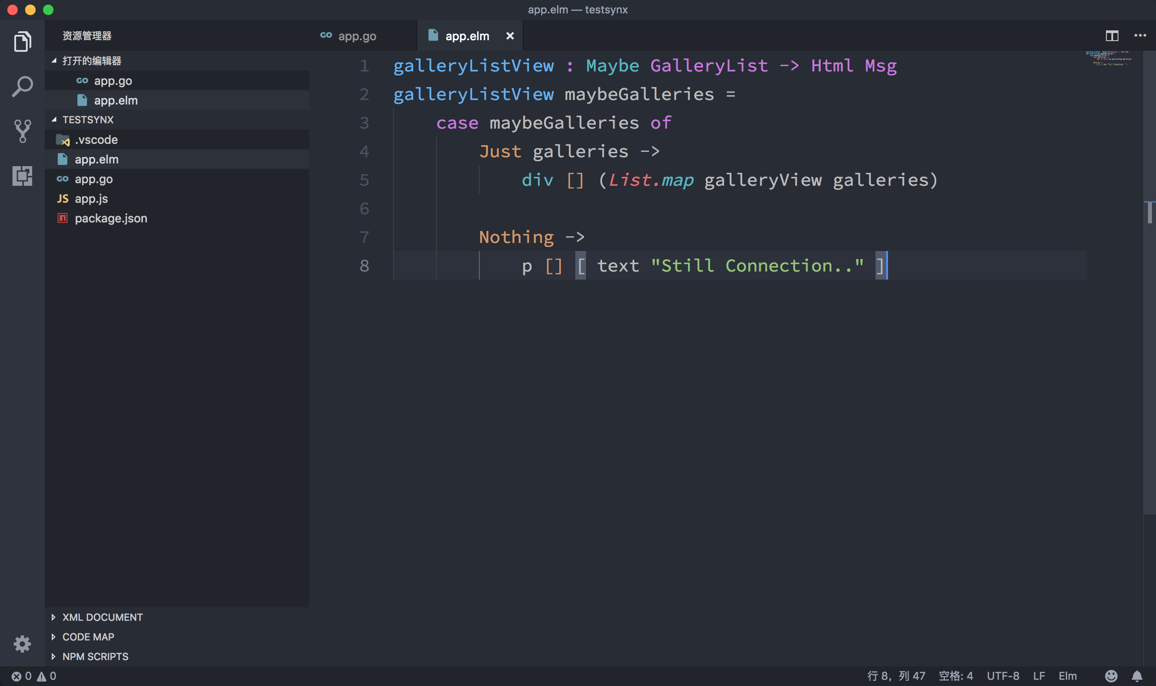Open notifications via the bell icon
This screenshot has height=686, width=1156.
coord(1139,675)
